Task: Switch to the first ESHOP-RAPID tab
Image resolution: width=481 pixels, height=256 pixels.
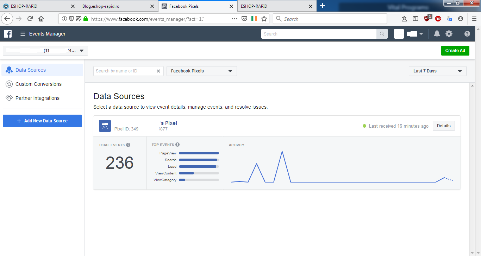Action: (39, 6)
